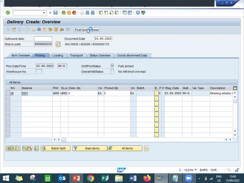Click the collapse chevron beside command field
244x183 pixels.
point(50,13)
